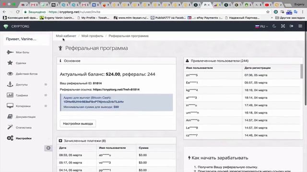The width and height of the screenshot is (307, 172).
Task: Open the My Profile - Towah... bookmark
Action: (94, 18)
